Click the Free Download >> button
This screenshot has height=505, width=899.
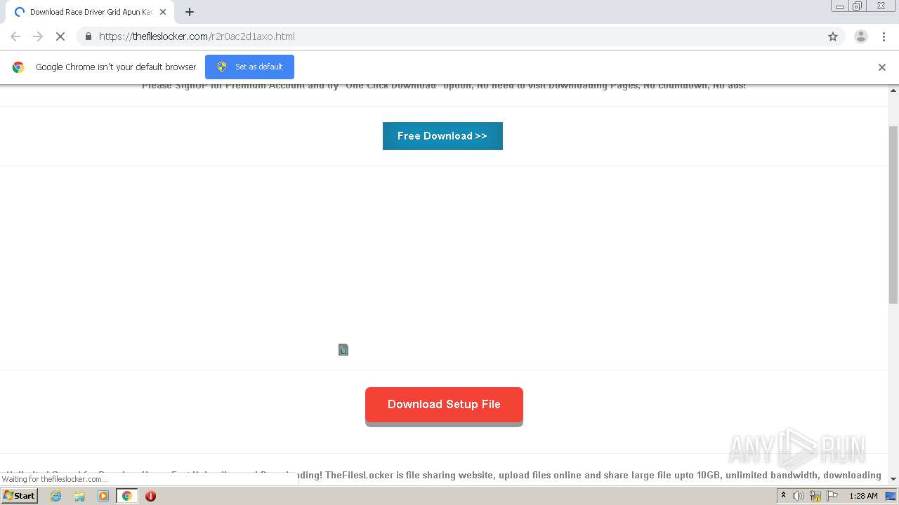coord(442,136)
